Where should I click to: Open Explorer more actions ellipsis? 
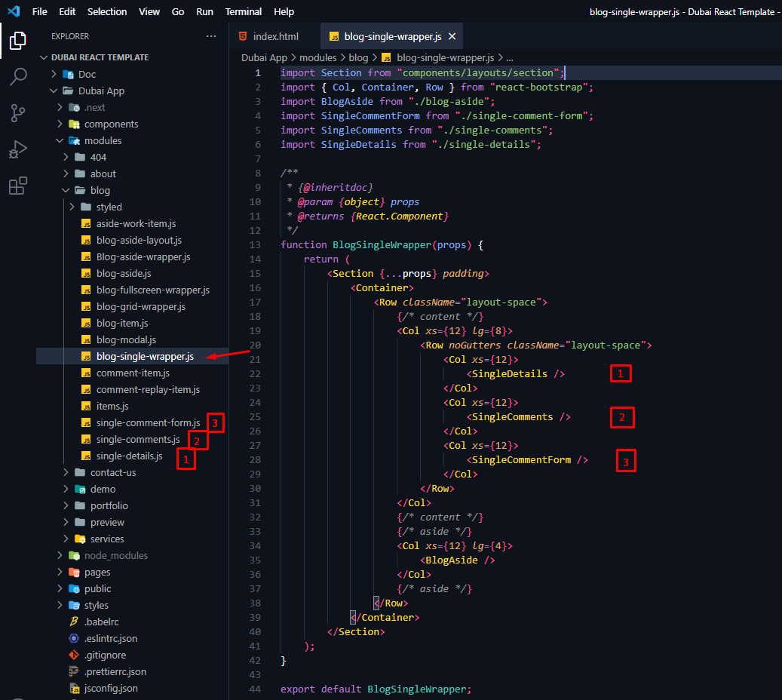(x=211, y=36)
